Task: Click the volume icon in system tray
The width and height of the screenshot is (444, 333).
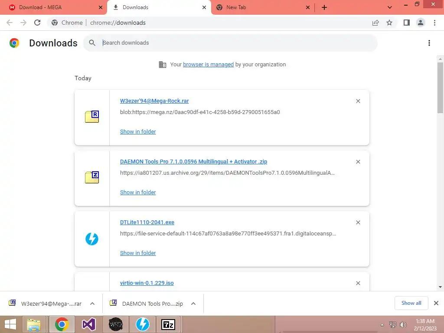Action: pyautogui.click(x=403, y=325)
